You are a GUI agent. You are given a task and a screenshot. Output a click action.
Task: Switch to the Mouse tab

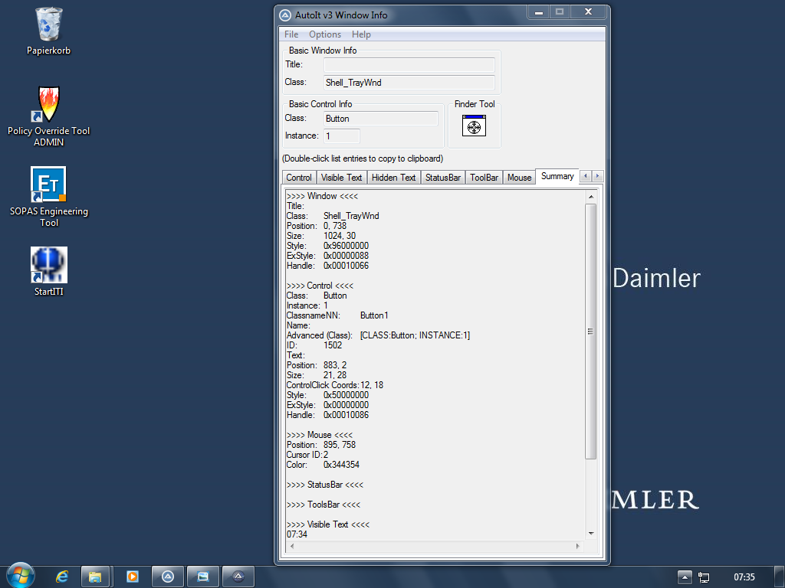coord(519,178)
